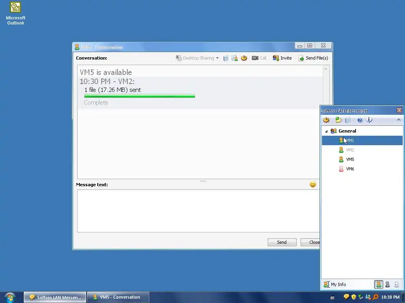
Task: Click Send File(s) in the conversation toolbar
Action: click(313, 58)
